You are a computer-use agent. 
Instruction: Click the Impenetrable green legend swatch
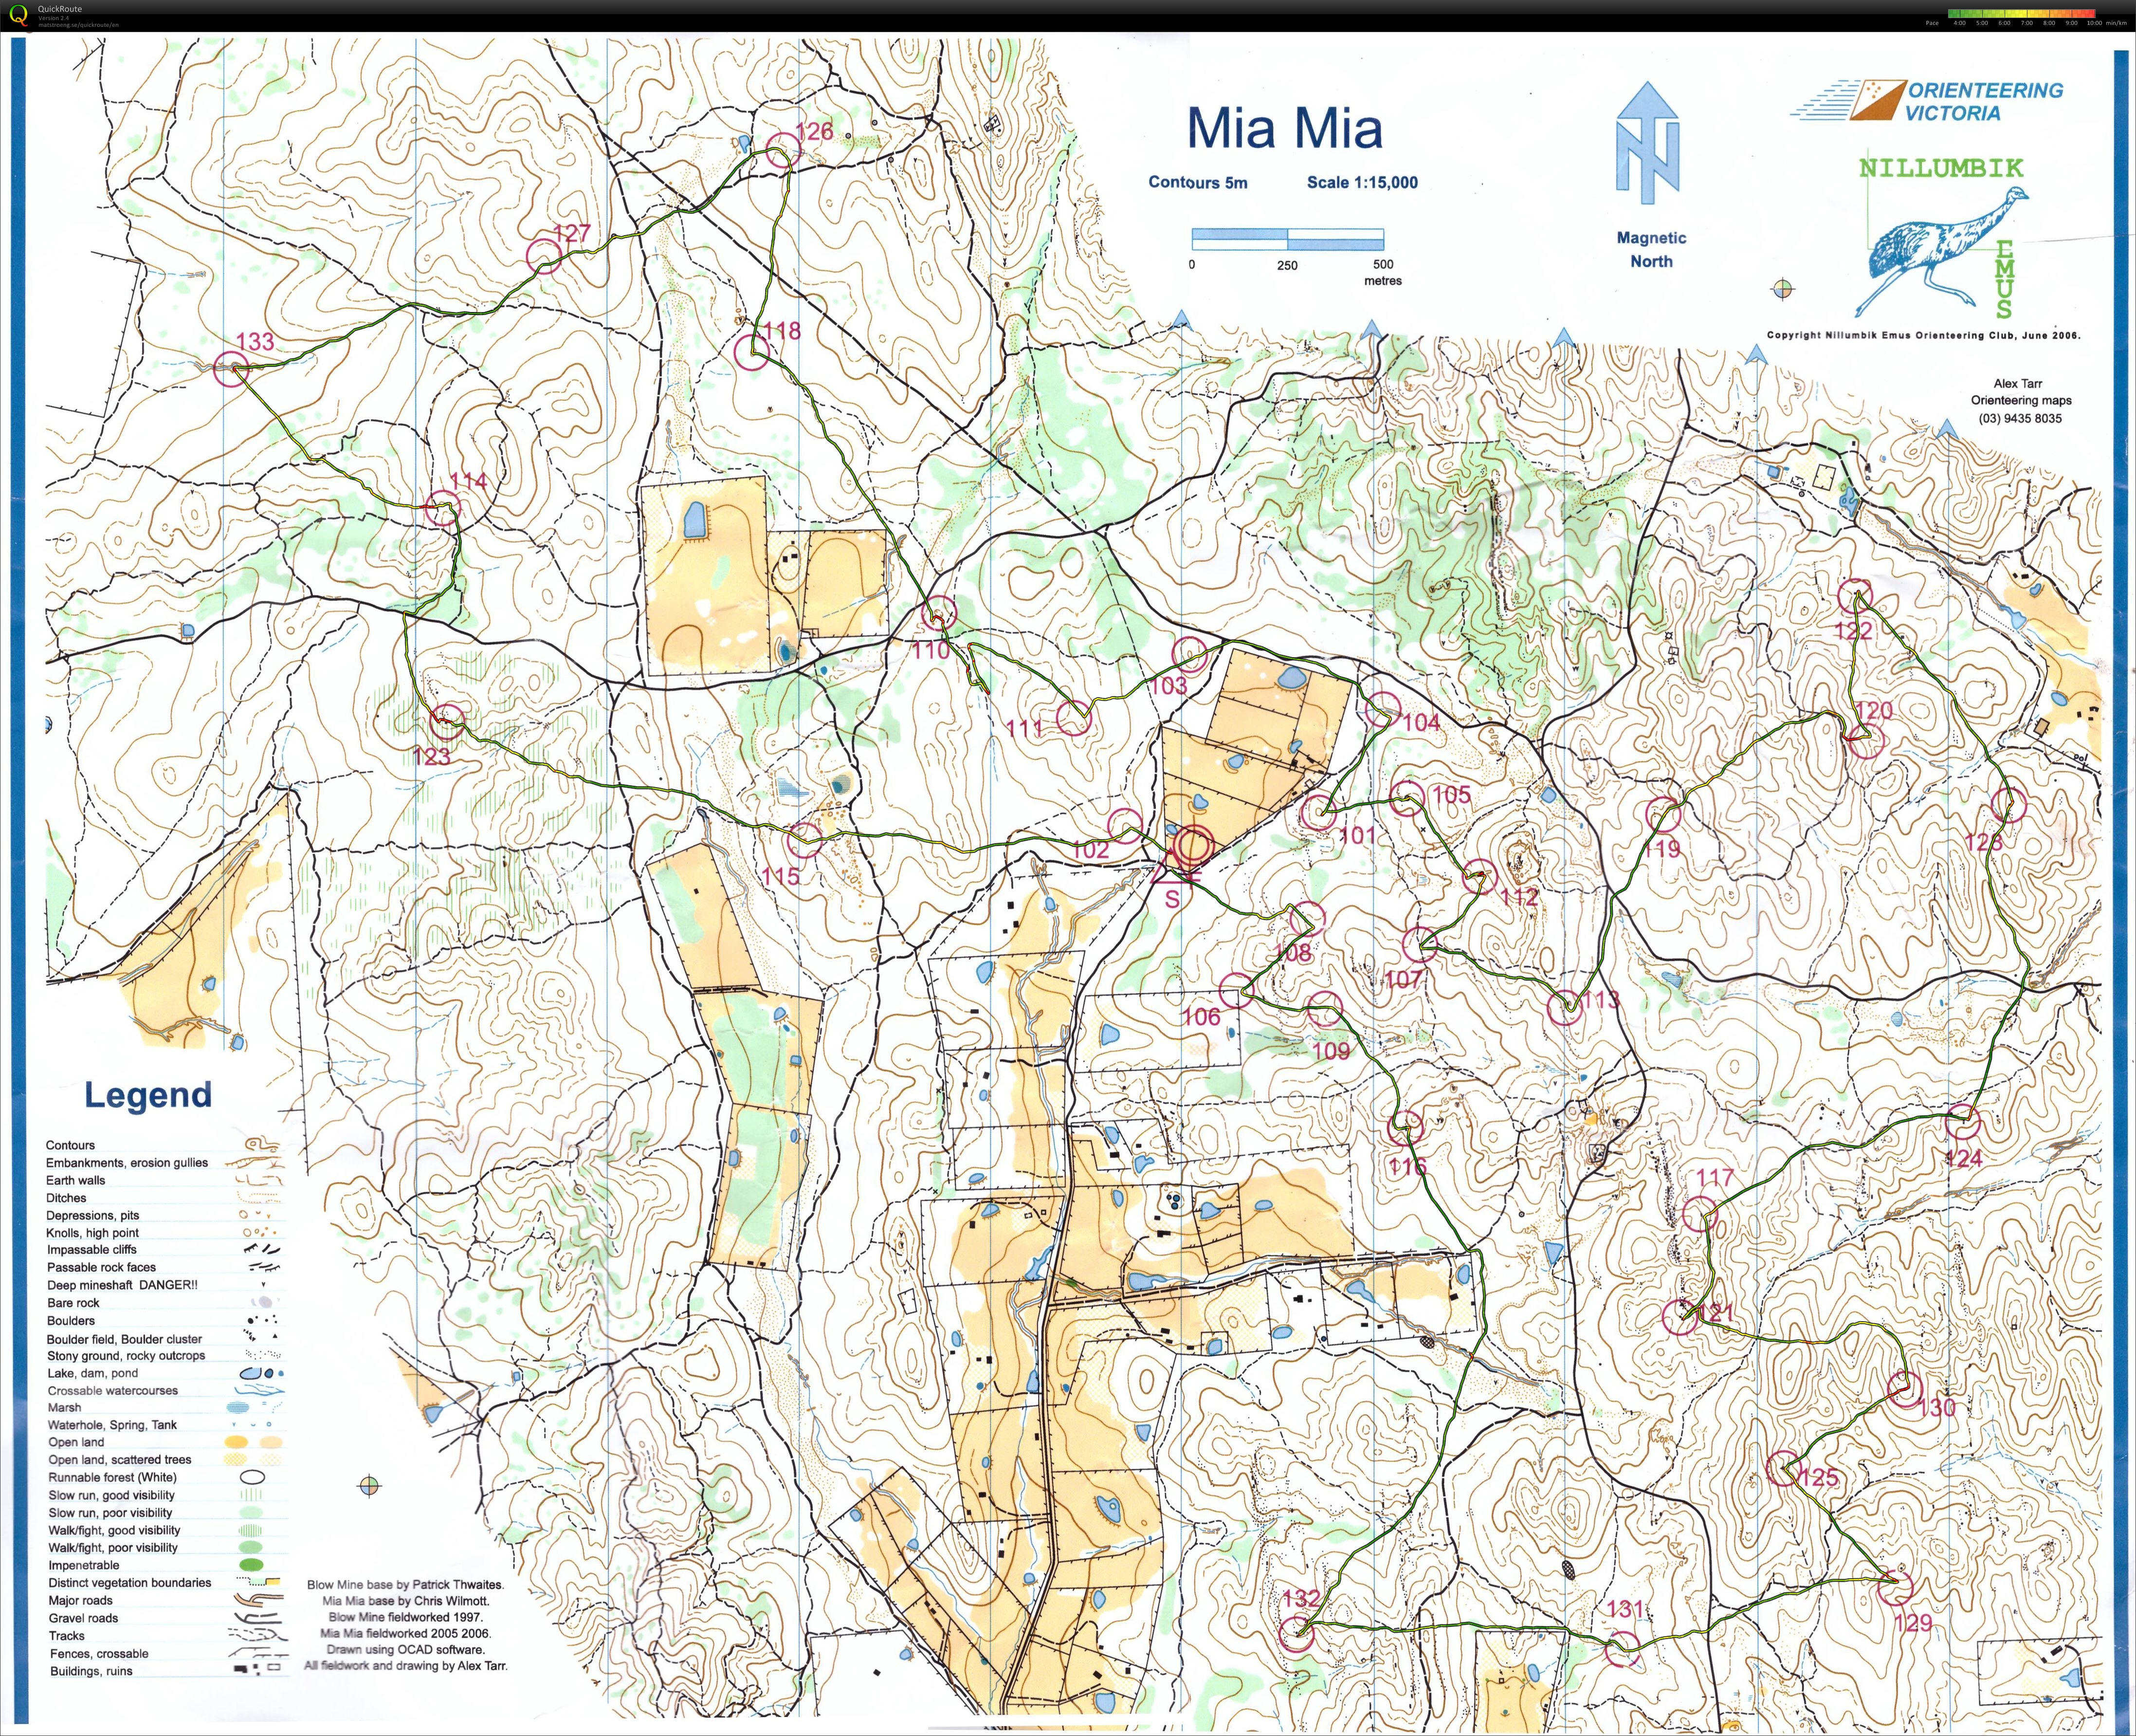252,1564
